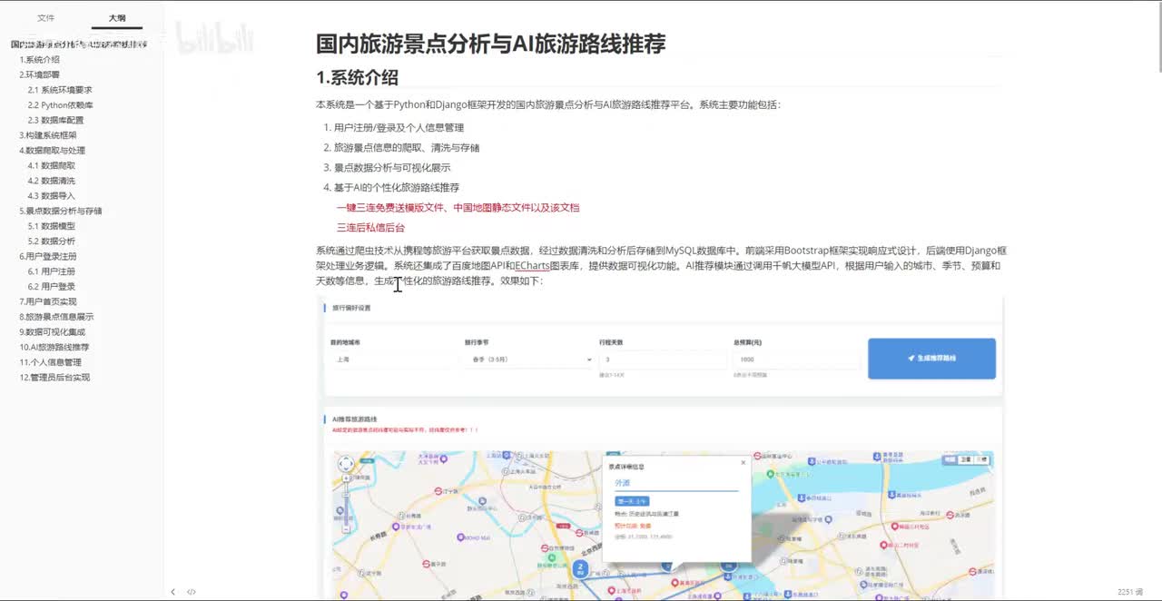Click list item 景点数据分析与可视化展示
Screen dimensions: 1162x601
coord(392,168)
